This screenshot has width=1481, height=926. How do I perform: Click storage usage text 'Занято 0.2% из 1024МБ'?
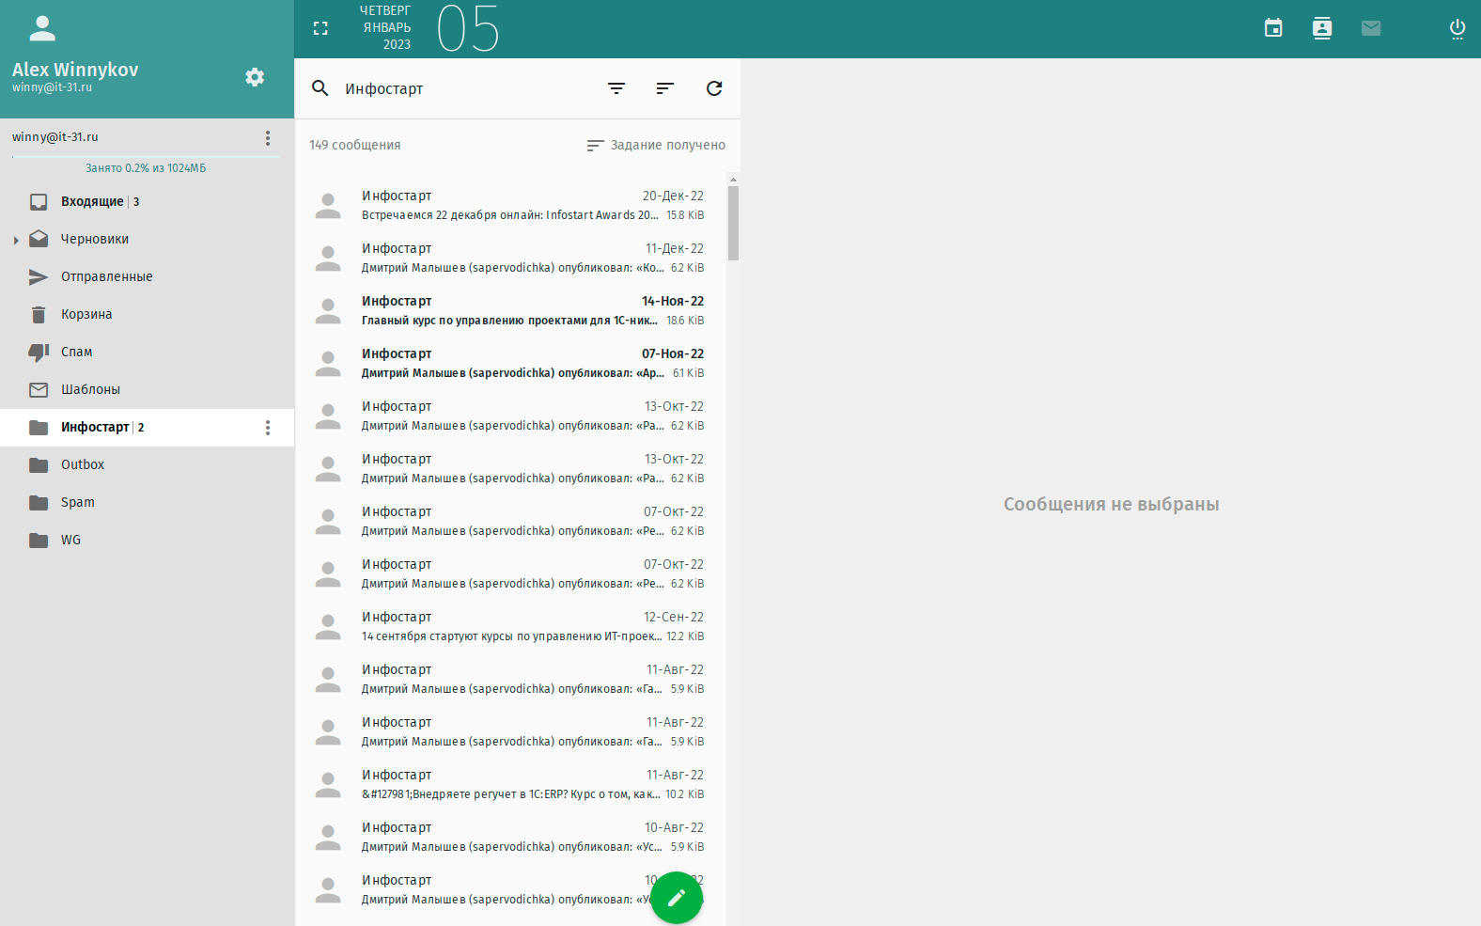click(x=146, y=168)
